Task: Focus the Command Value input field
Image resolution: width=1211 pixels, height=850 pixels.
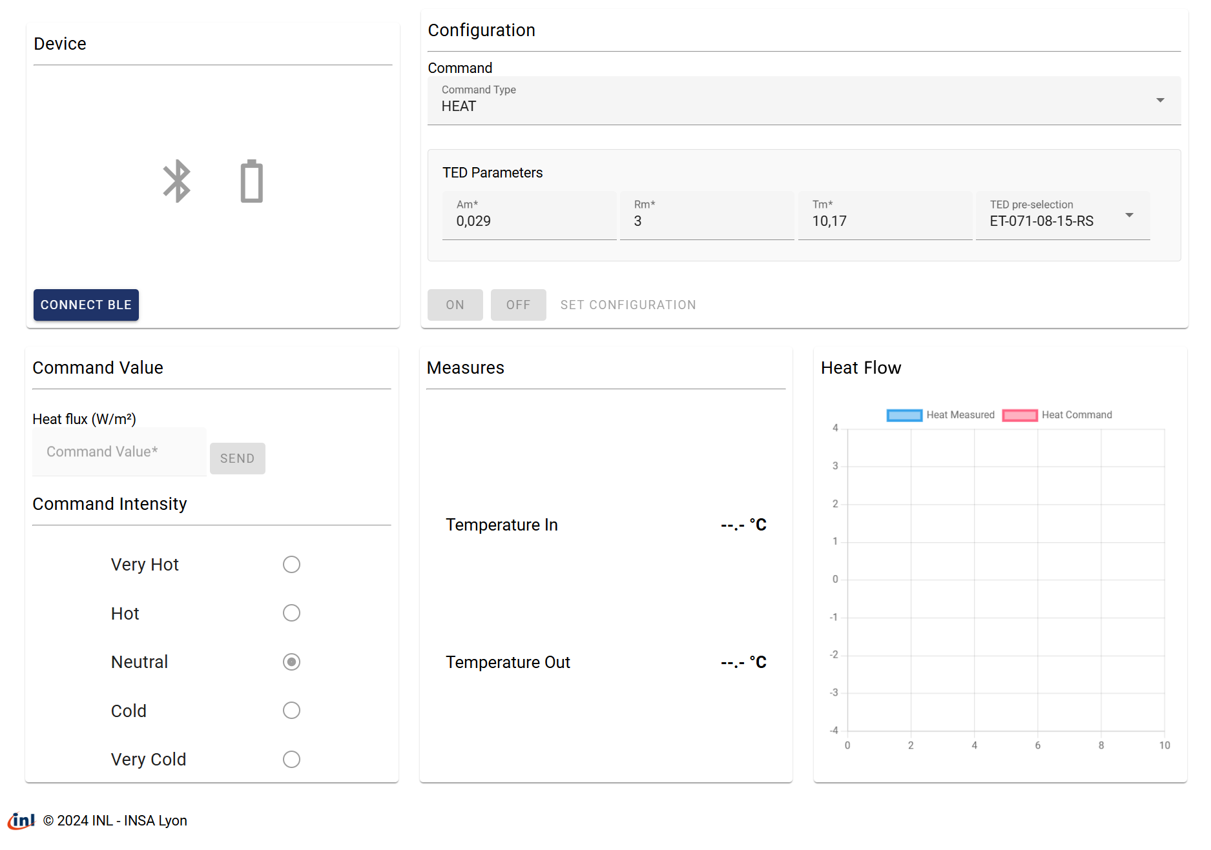Action: (x=119, y=452)
